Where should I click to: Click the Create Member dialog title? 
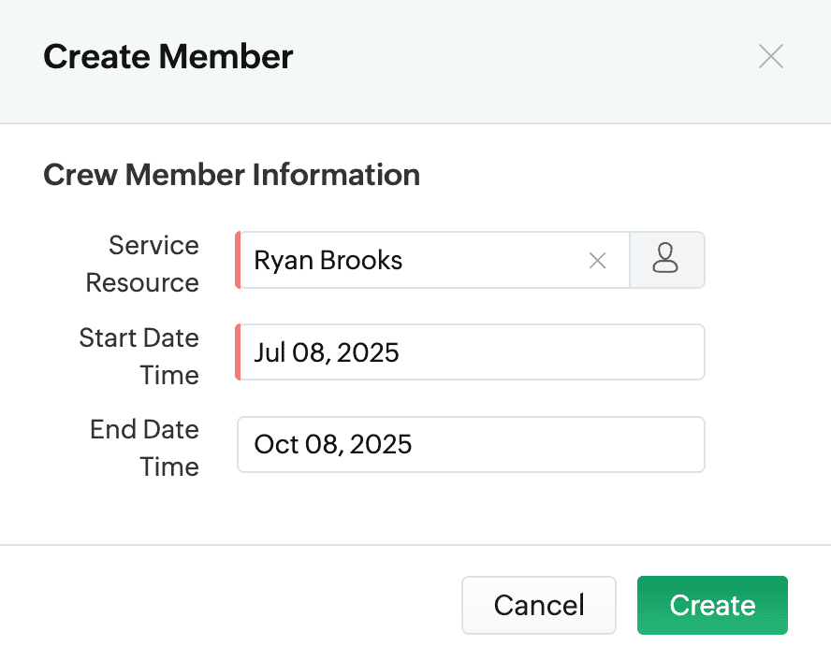(x=168, y=57)
